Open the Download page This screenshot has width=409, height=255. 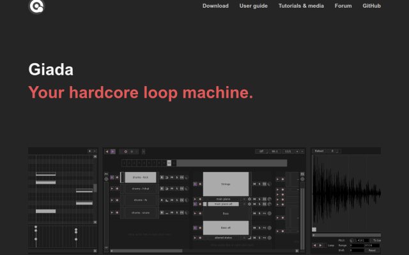point(215,6)
